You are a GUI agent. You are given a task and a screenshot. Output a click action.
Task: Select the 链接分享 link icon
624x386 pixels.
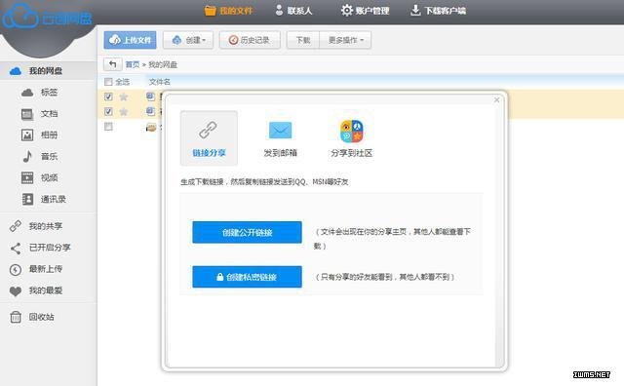[208, 130]
